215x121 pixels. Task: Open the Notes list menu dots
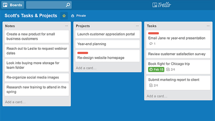pos(66,26)
